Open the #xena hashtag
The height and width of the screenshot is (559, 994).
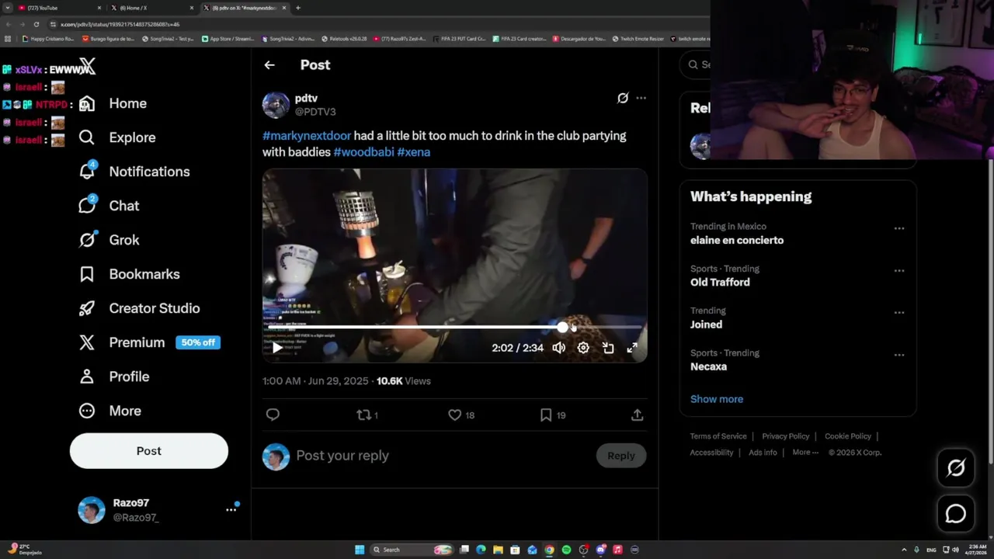(x=413, y=152)
